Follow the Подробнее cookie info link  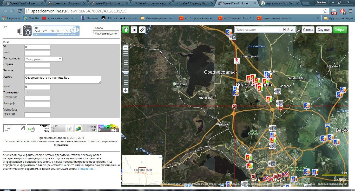pyautogui.click(x=87, y=169)
